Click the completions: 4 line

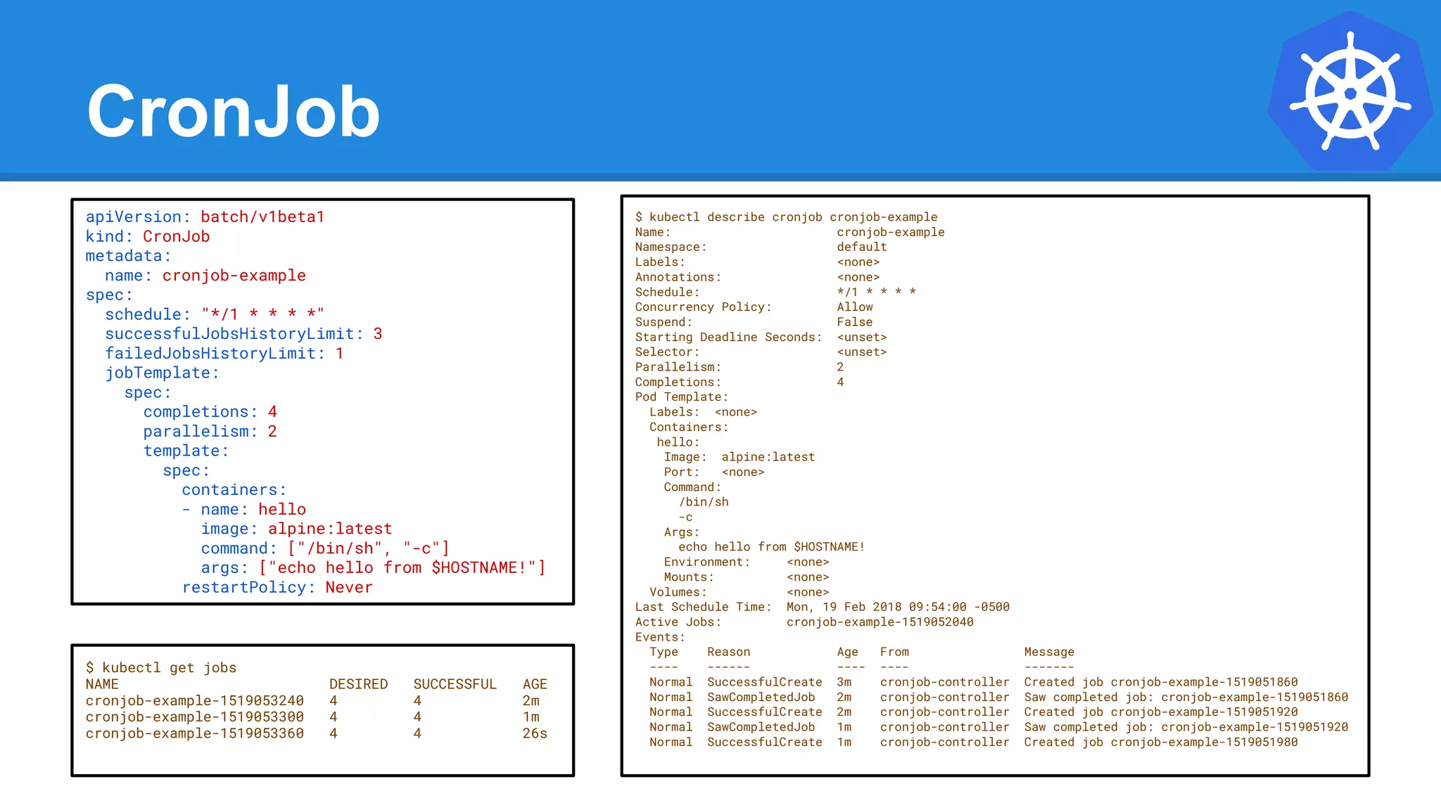(210, 412)
